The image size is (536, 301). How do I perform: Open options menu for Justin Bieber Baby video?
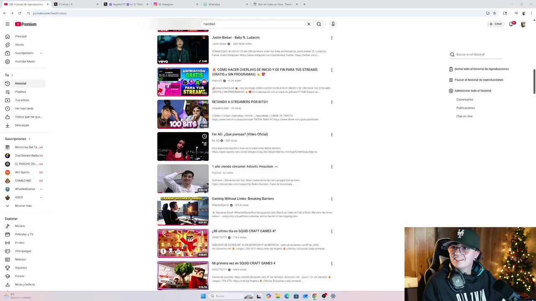pos(332,38)
